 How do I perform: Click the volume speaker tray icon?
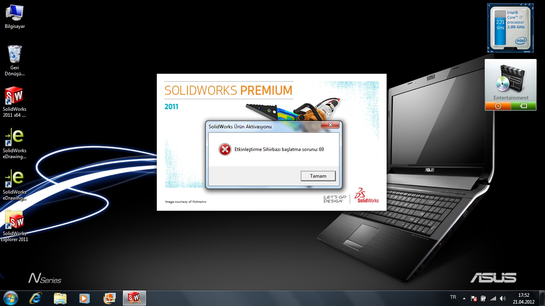[503, 298]
